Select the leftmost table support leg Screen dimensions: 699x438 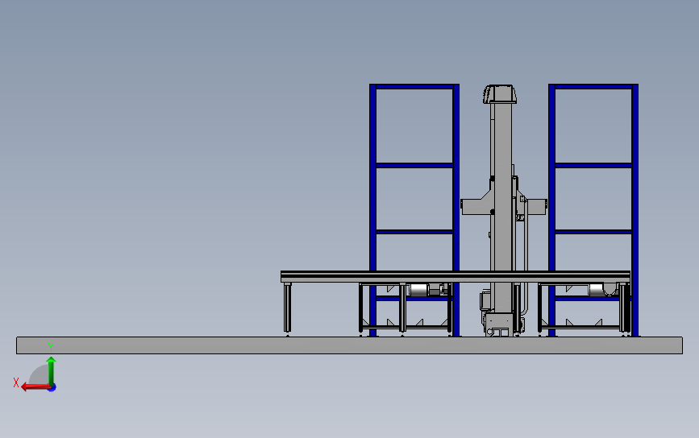pos(288,308)
